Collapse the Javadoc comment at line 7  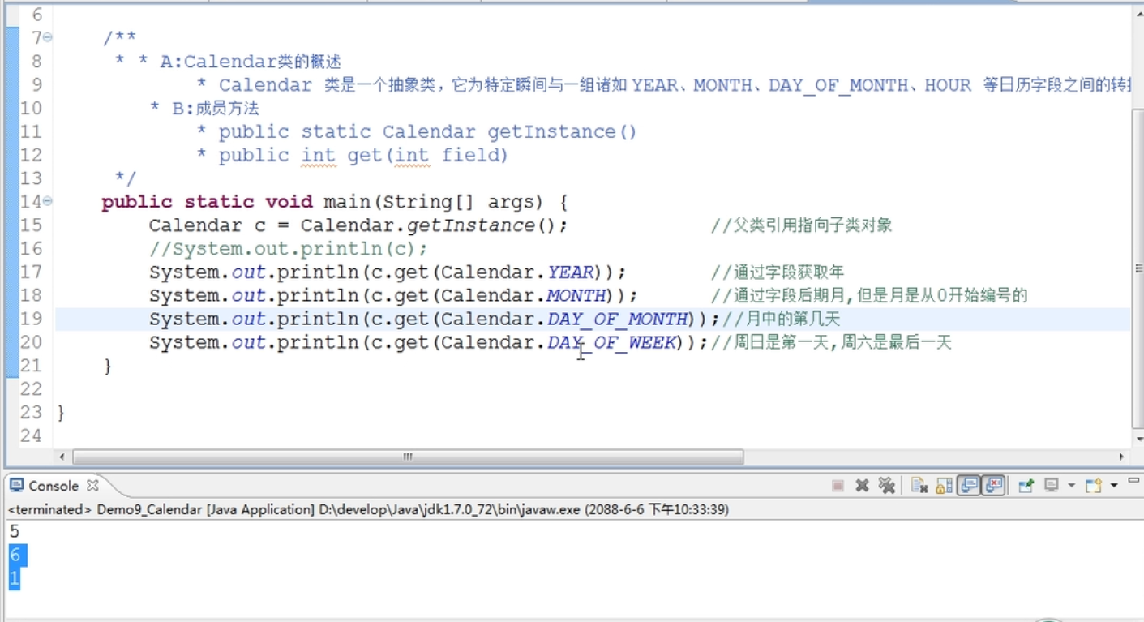click(x=48, y=37)
